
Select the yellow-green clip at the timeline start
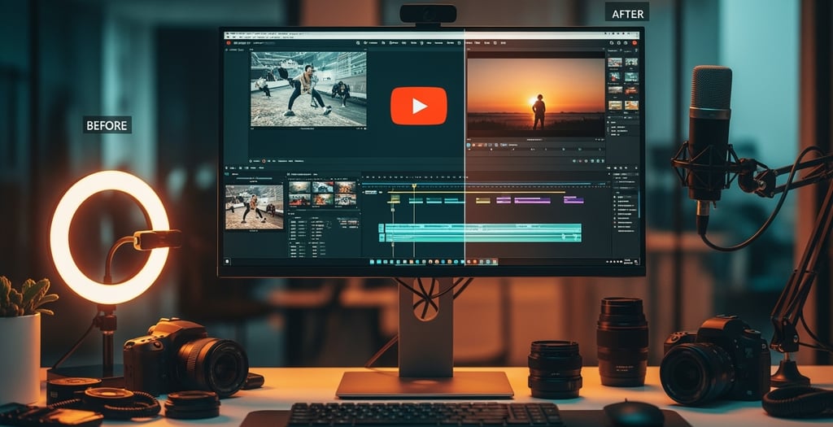tap(394, 200)
